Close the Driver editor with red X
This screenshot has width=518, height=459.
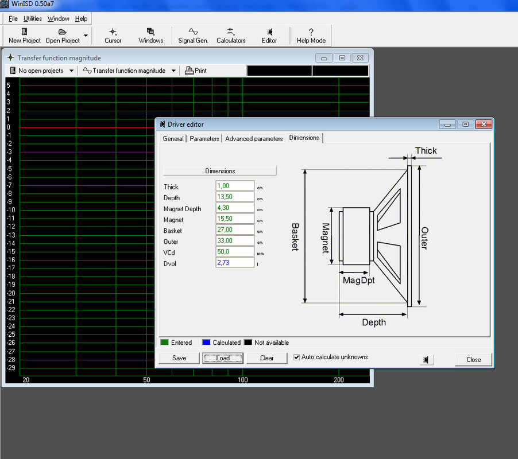click(484, 125)
